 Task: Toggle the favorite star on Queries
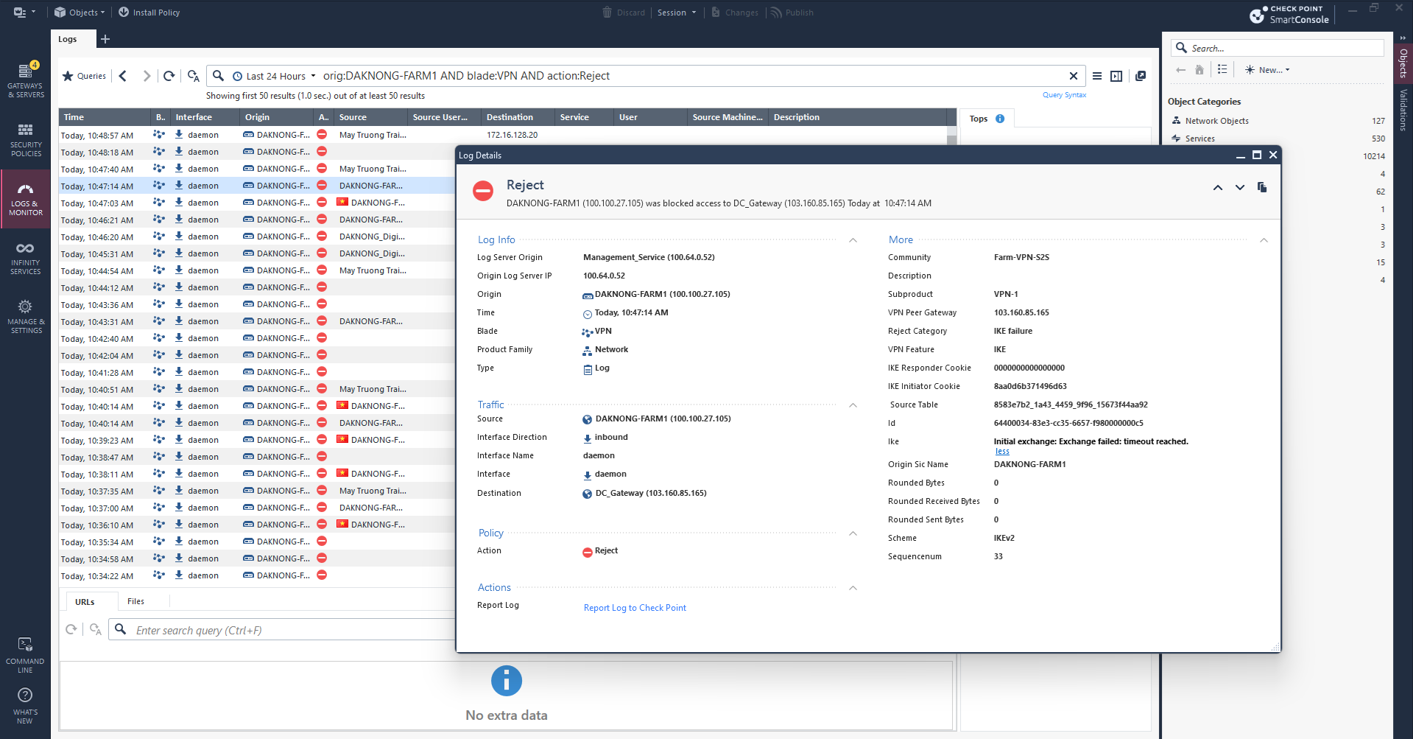tap(66, 75)
